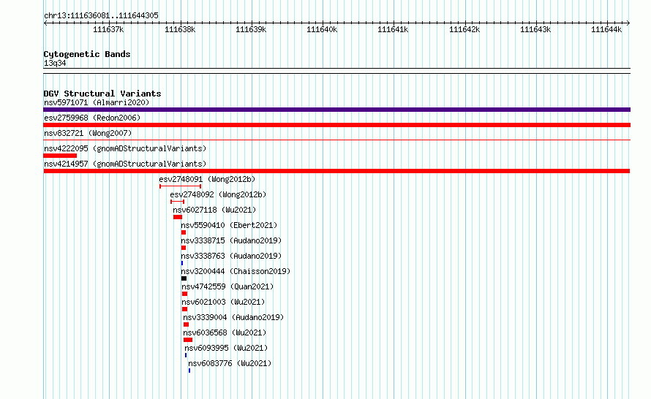
Task: Open the esv2759968 (Redon2006) label
Action: coord(92,118)
